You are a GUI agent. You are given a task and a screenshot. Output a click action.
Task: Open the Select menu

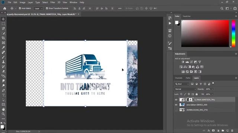click(45, 3)
